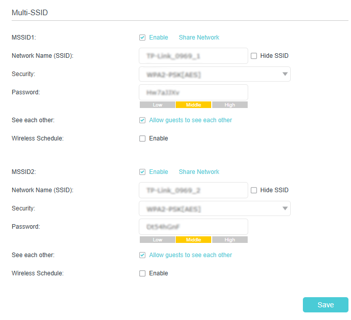Image resolution: width=351 pixels, height=320 pixels.
Task: Open the MSSID1 Share Network link
Action: pyautogui.click(x=199, y=38)
